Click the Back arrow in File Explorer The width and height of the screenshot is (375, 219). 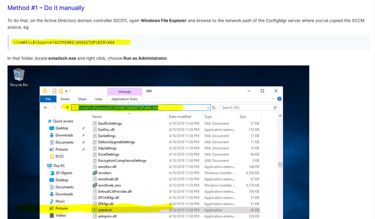pos(46,108)
